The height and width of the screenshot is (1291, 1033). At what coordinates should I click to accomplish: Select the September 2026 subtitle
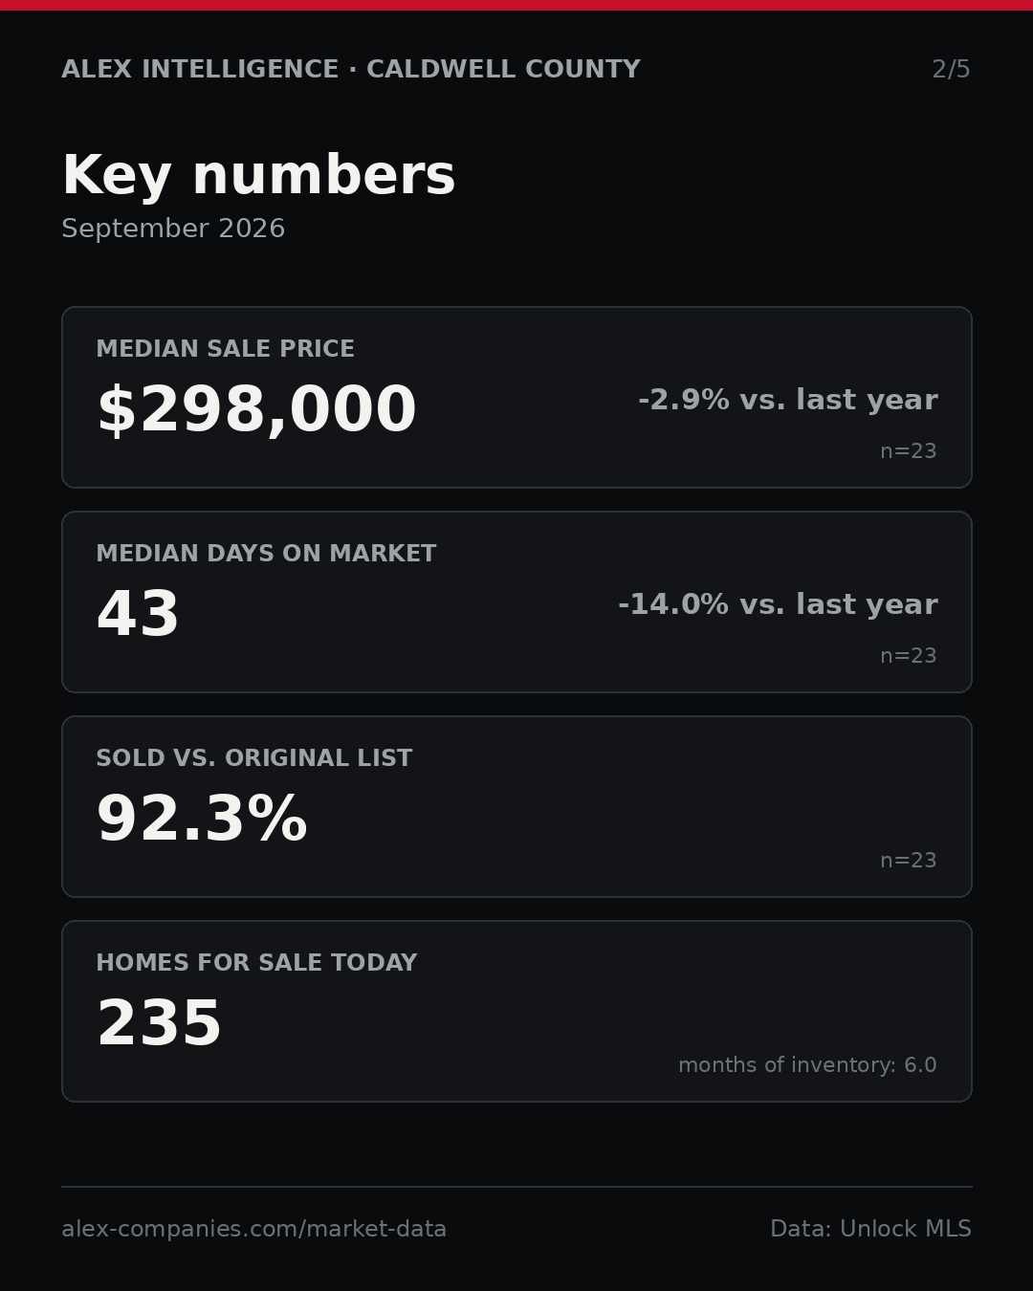click(173, 229)
